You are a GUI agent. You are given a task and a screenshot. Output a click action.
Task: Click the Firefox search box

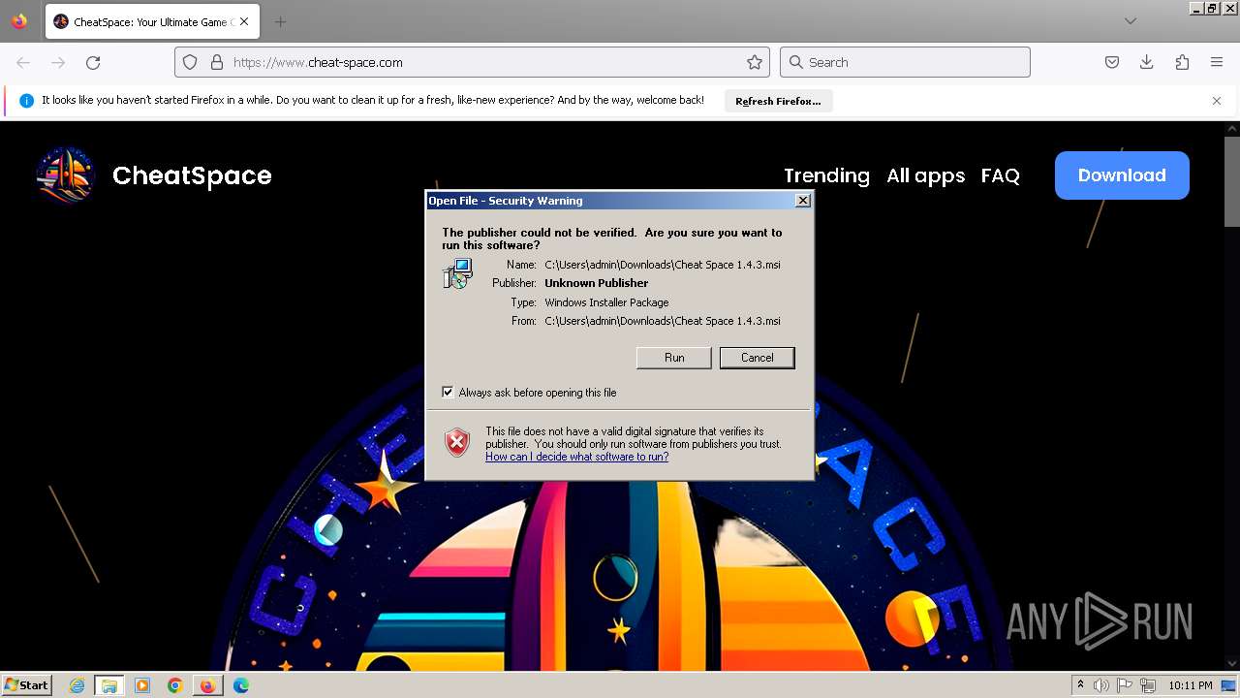point(905,62)
